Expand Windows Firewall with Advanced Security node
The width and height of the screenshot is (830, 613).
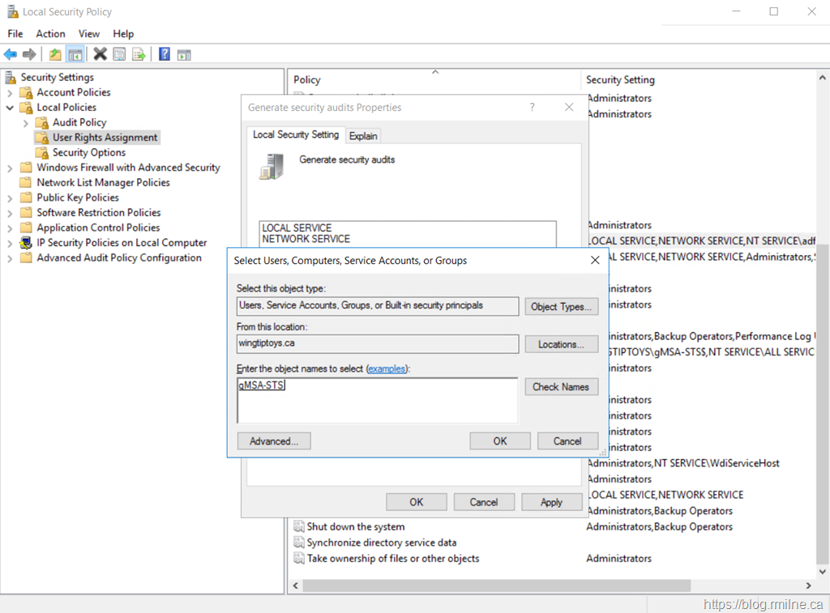pos(10,168)
